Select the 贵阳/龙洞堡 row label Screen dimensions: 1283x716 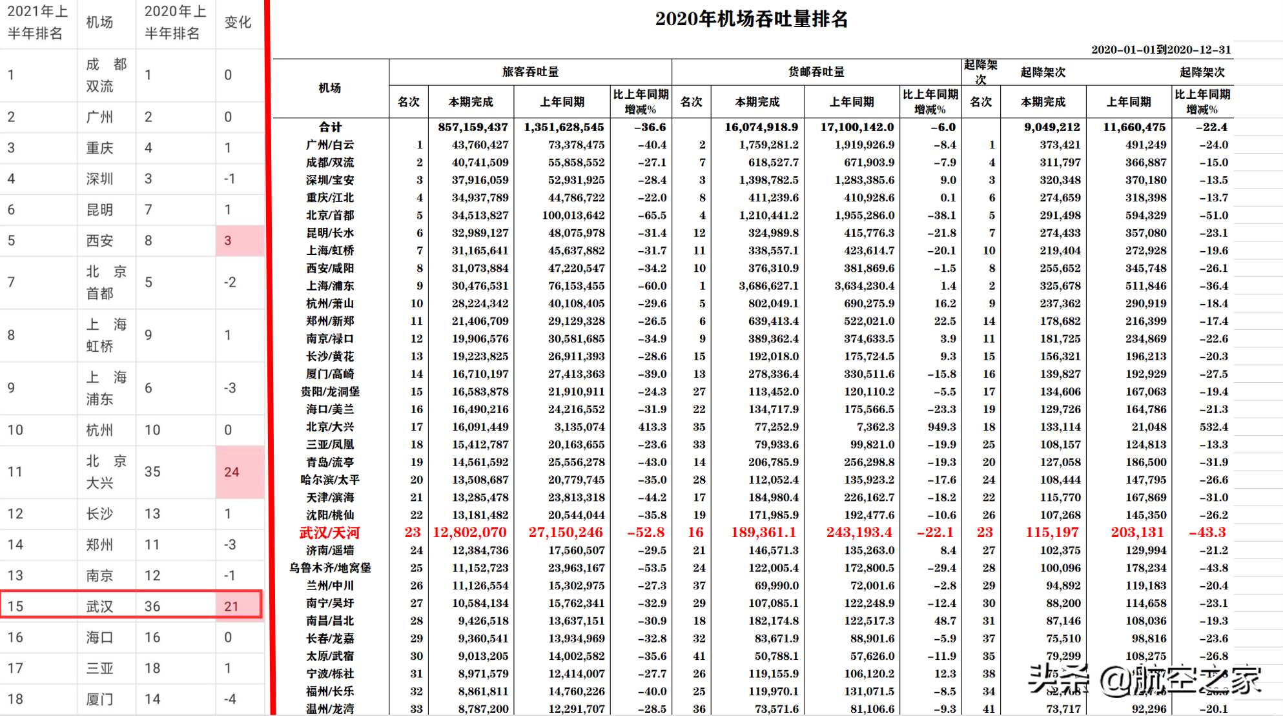(330, 391)
